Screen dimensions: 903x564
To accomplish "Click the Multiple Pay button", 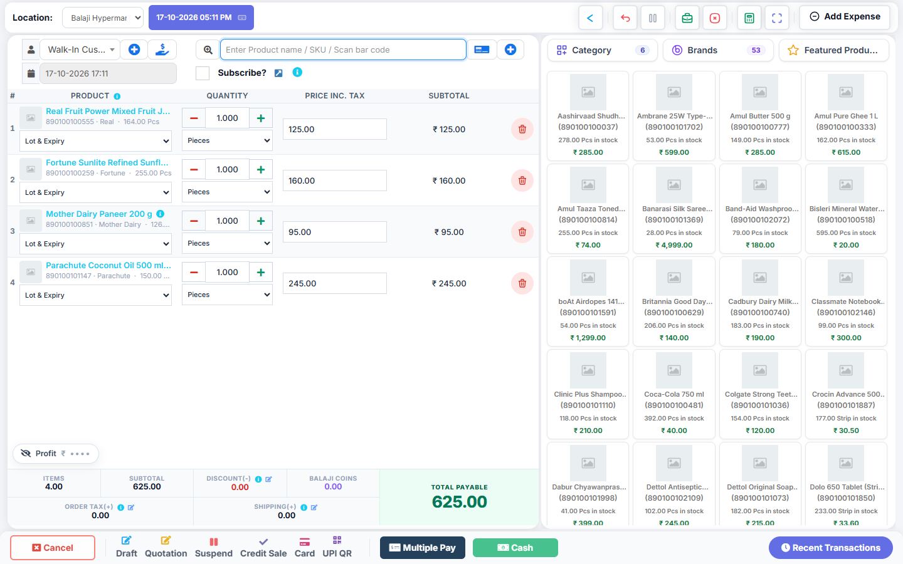I will 423,548.
